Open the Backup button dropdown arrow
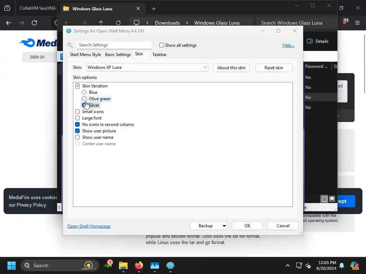Image resolution: width=366 pixels, height=274 pixels. tap(224, 226)
